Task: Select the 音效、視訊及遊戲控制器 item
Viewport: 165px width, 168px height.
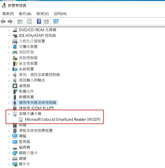Action: [x=39, y=75]
